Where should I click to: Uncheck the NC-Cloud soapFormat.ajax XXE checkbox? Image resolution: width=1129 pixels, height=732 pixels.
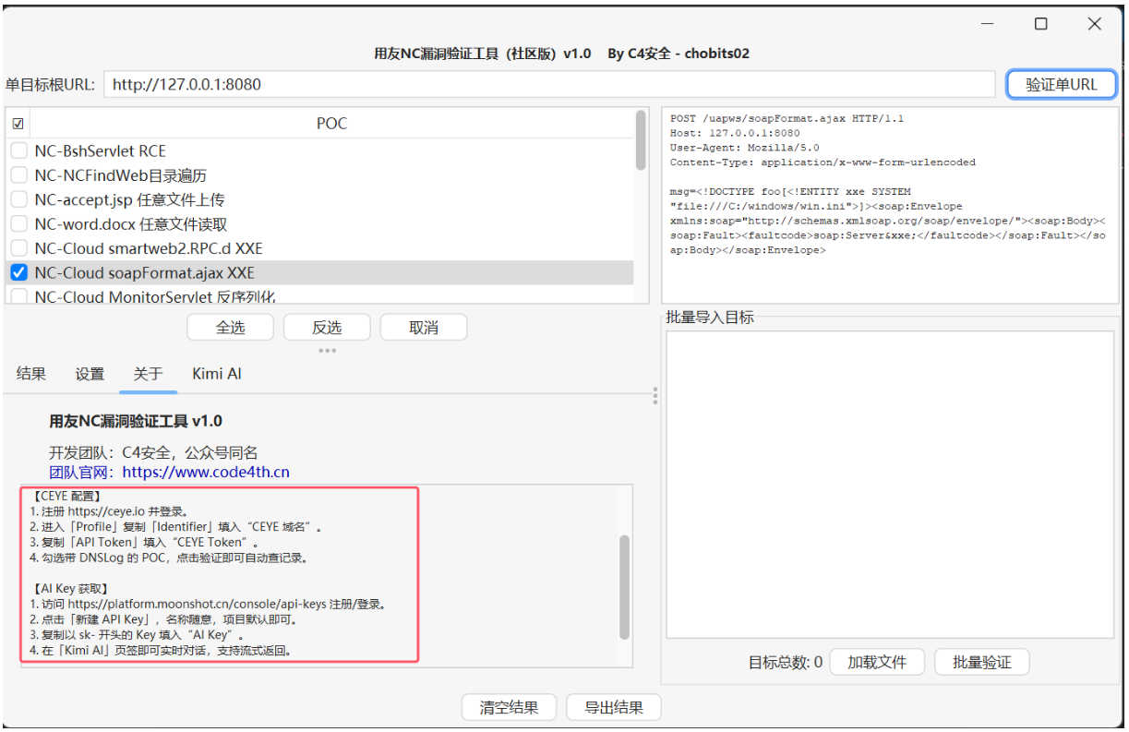pos(18,273)
